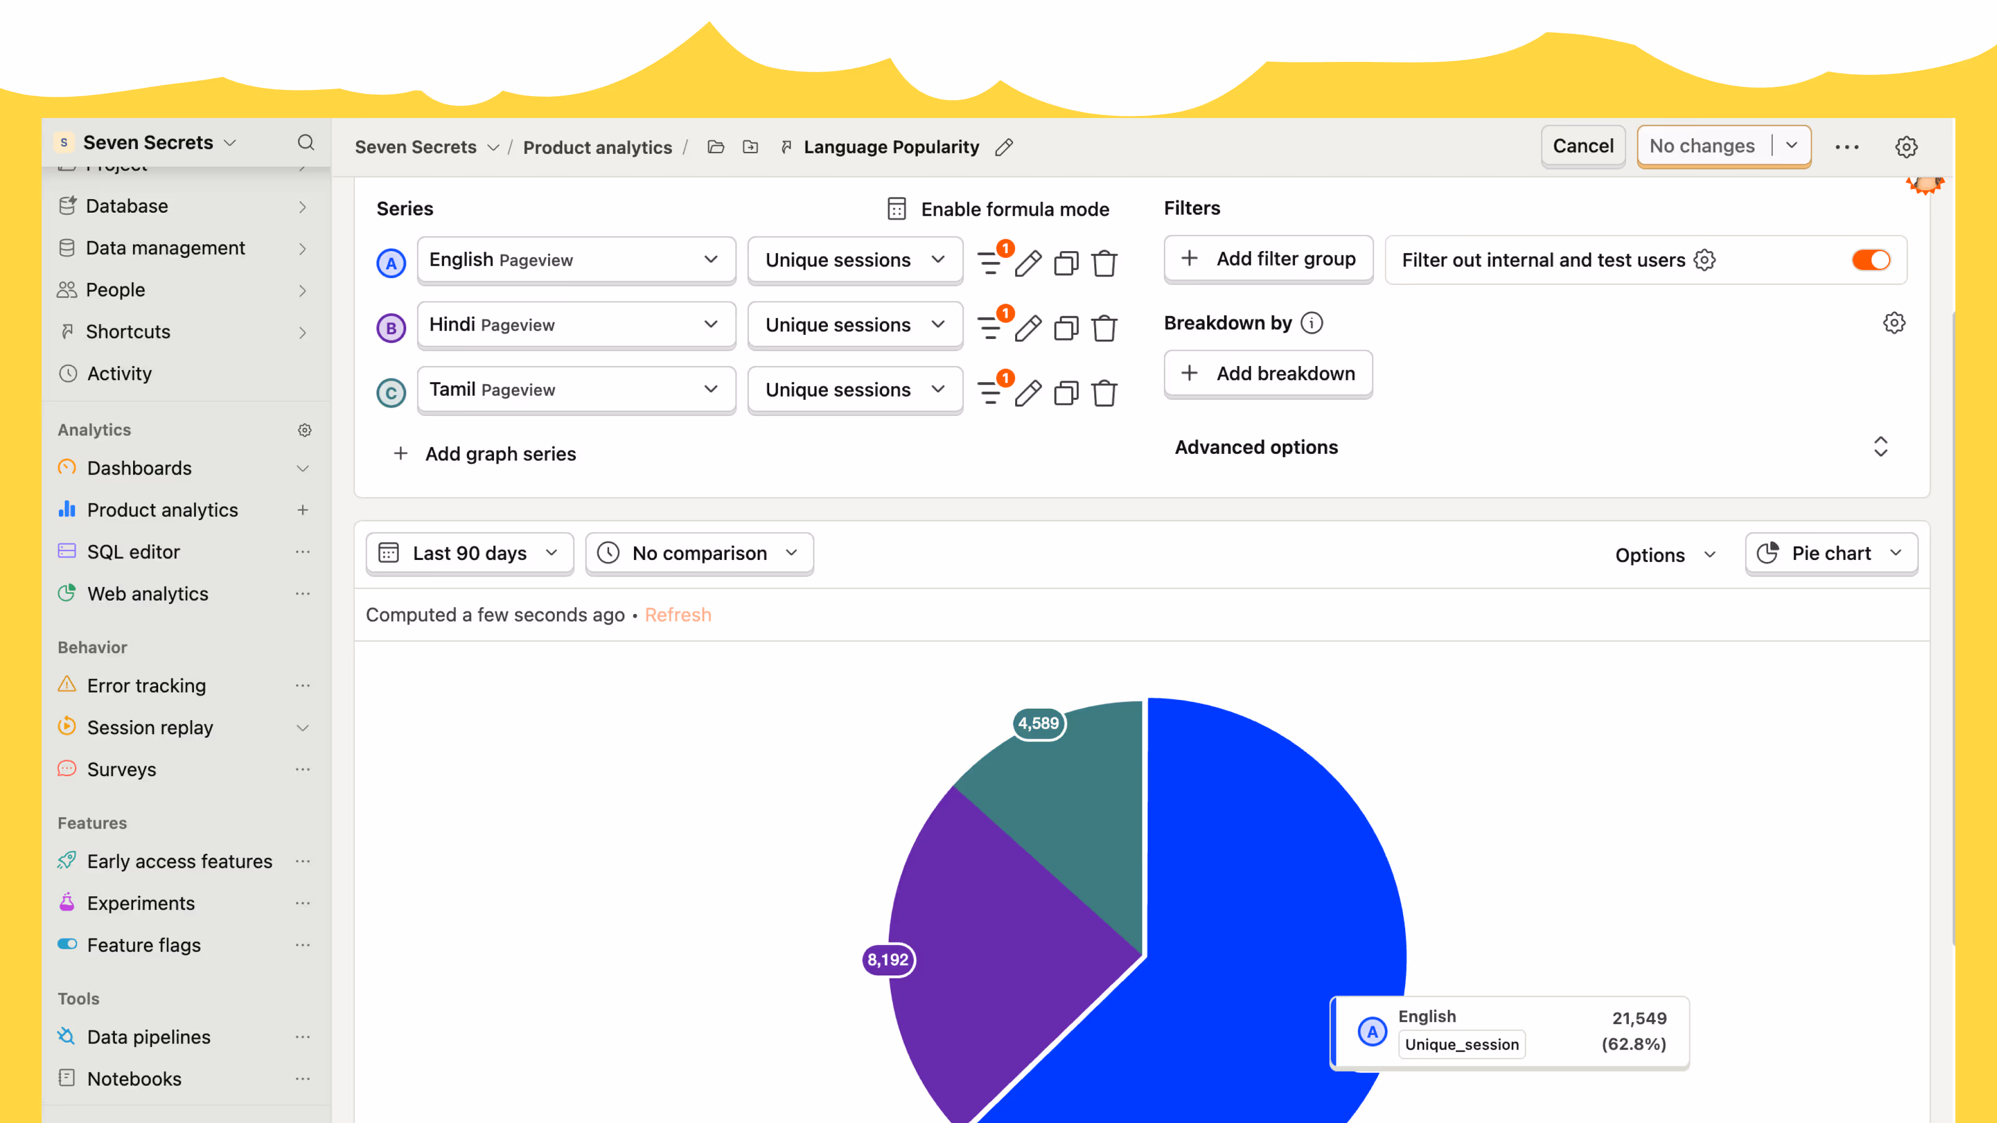Rename the English Pageview series with pencil
The image size is (1997, 1123).
(1029, 264)
